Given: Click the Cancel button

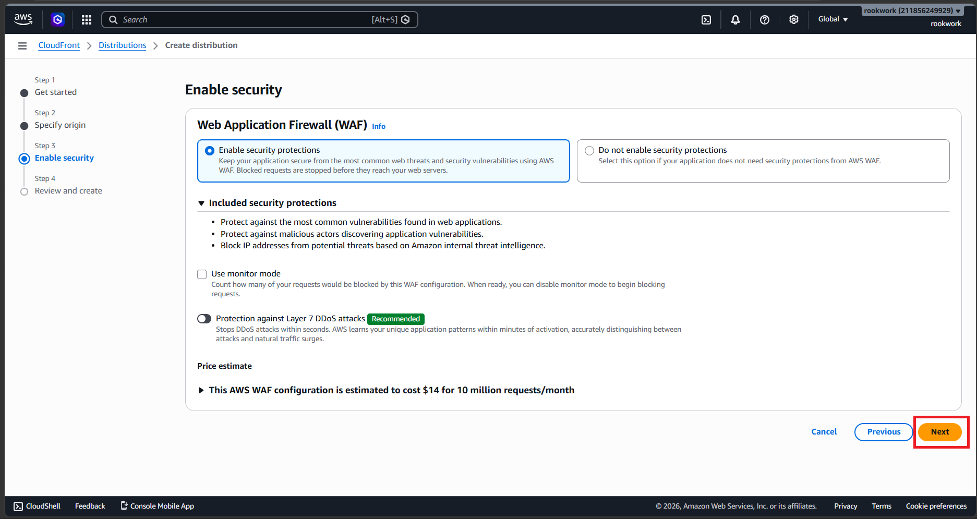Looking at the screenshot, I should pos(824,432).
